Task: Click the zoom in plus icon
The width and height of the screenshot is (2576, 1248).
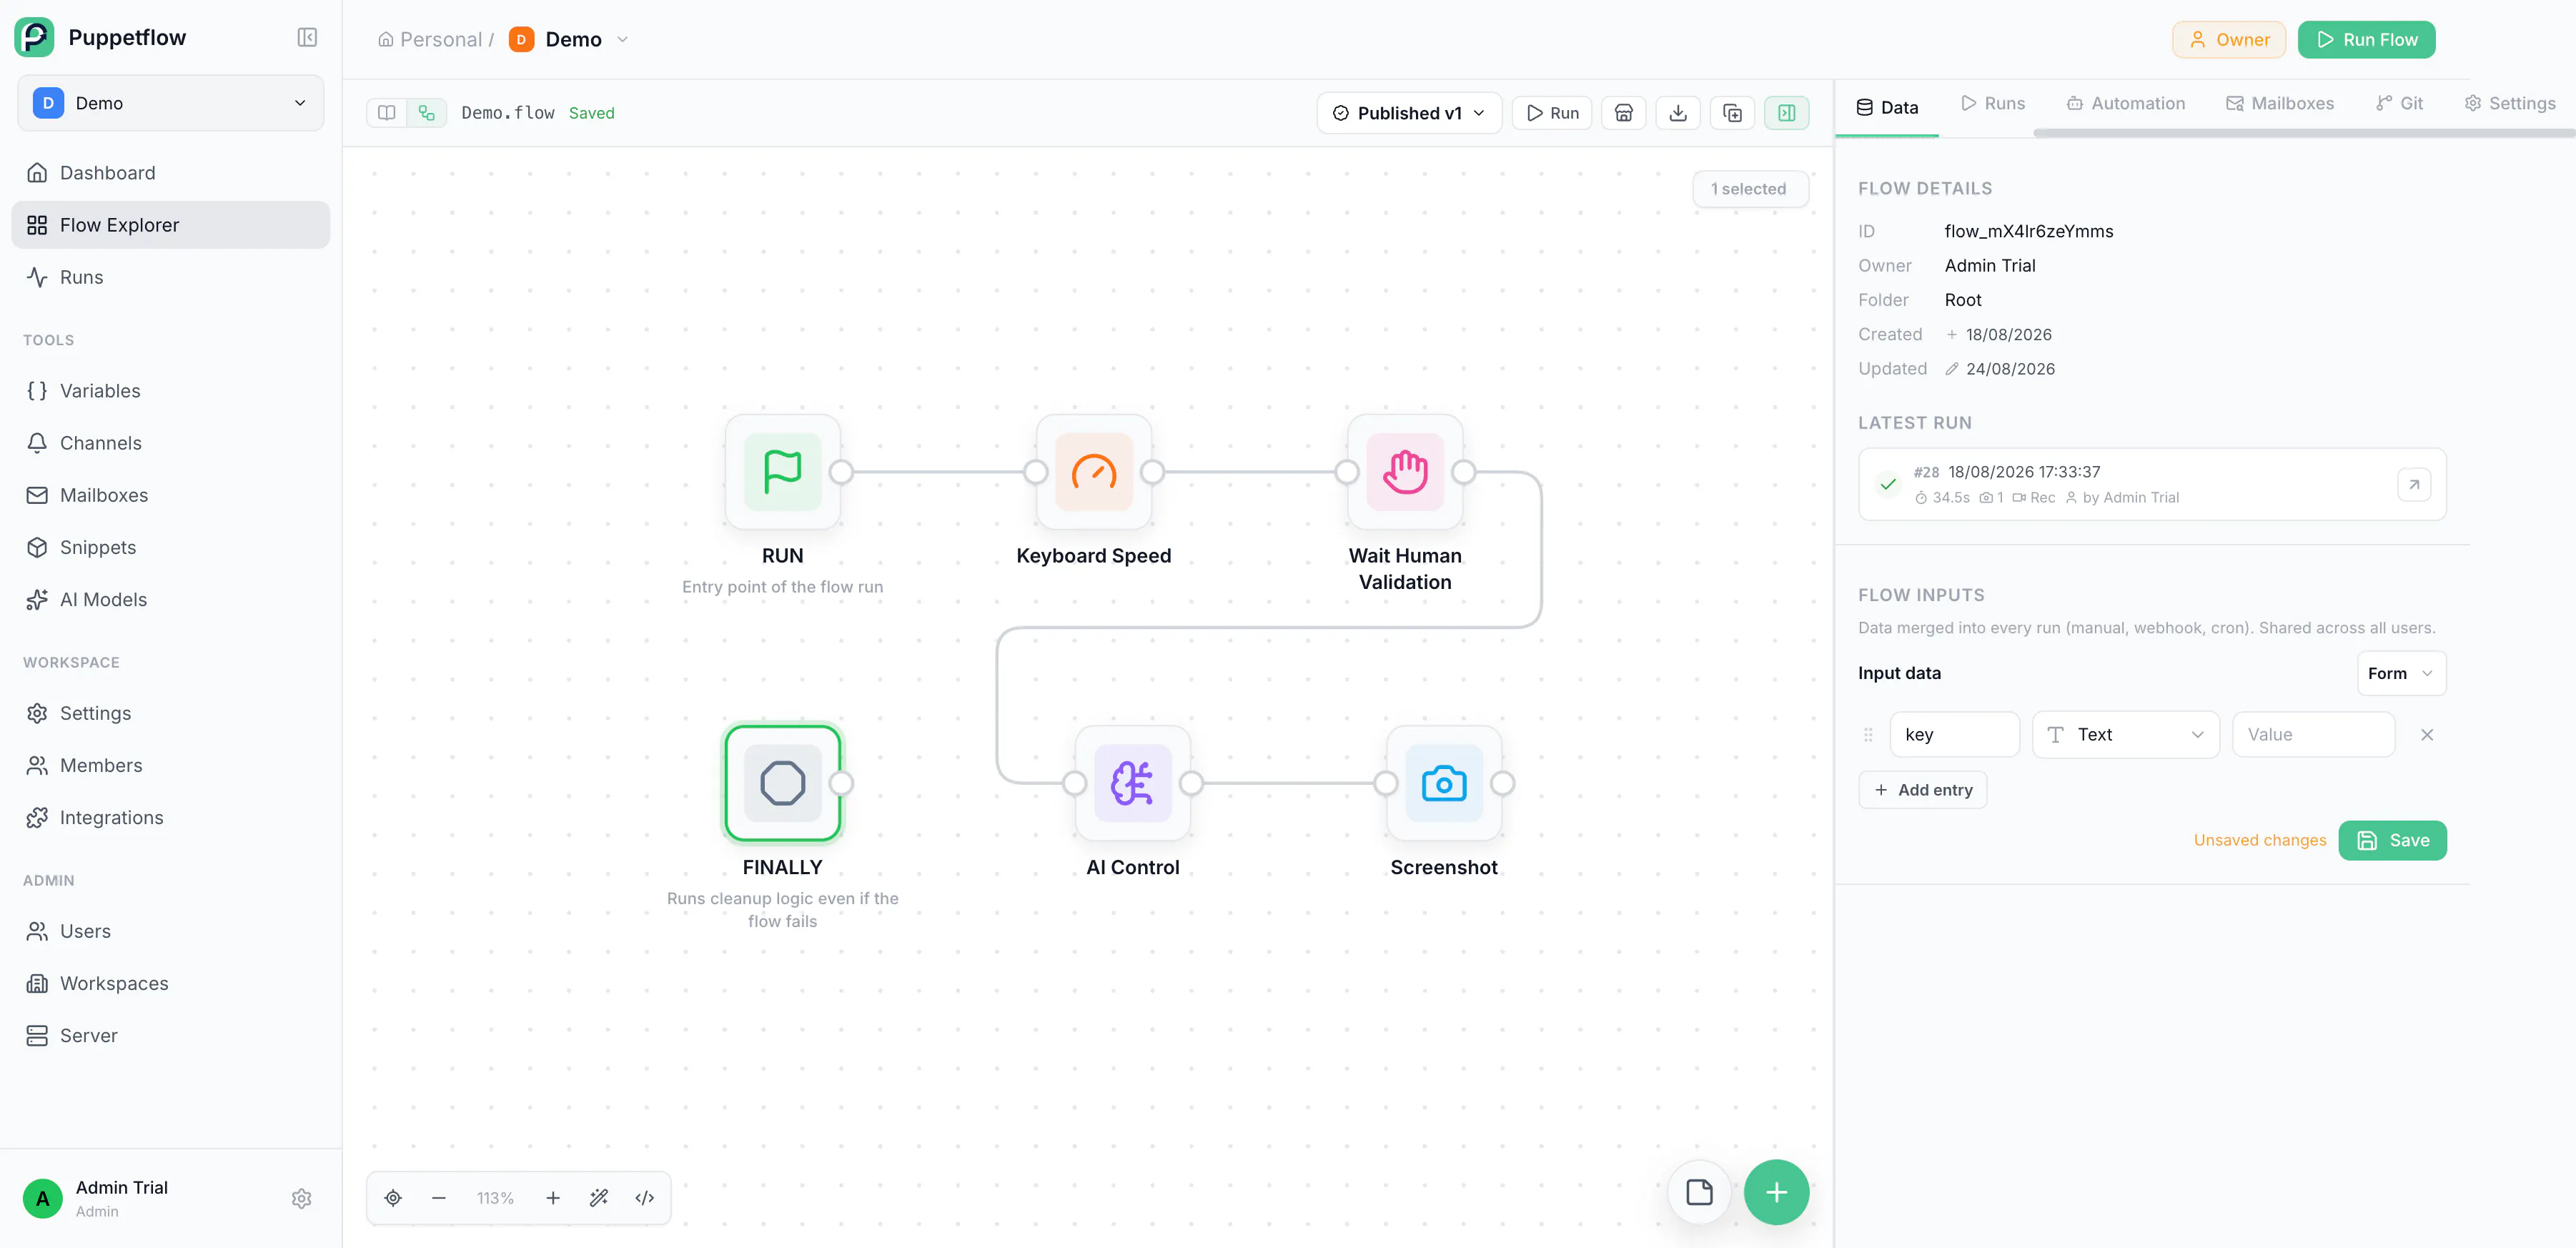Action: (552, 1198)
